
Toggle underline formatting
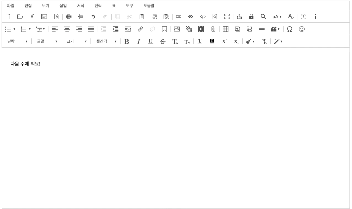point(151,41)
